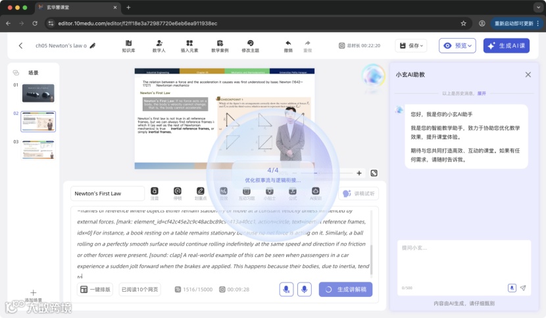546x318 pixels.
Task: Click the 撤销 undo arrow
Action: 288,46
